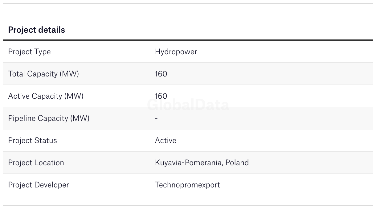This screenshot has height=209, width=376.
Task: Select the Project Status label
Action: [32, 141]
